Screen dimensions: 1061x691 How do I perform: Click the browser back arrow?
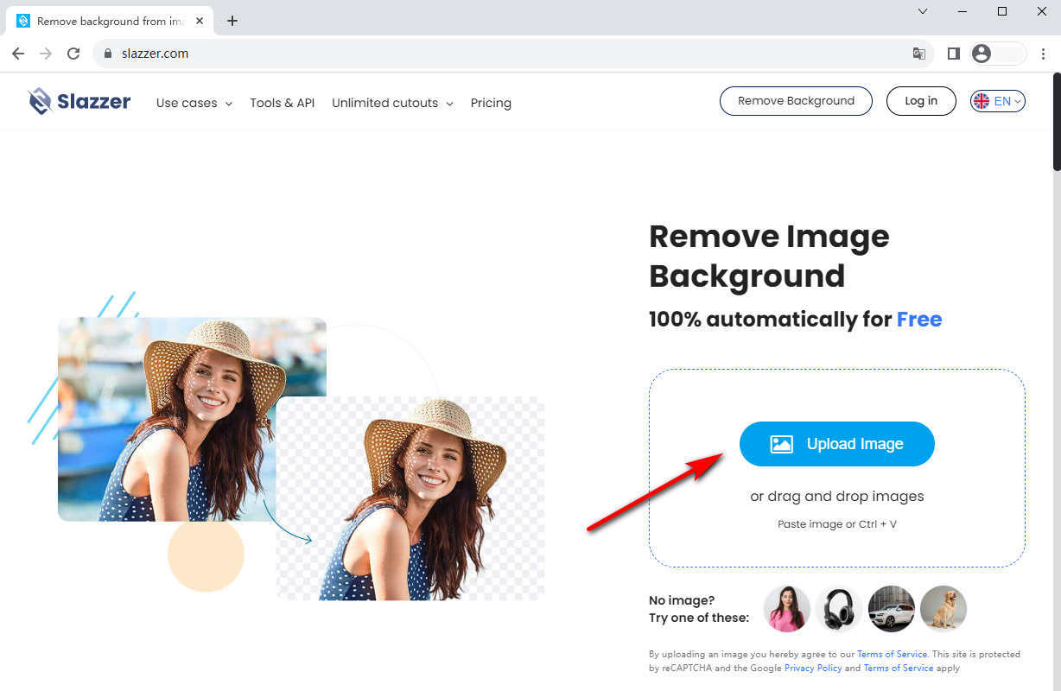pos(18,54)
